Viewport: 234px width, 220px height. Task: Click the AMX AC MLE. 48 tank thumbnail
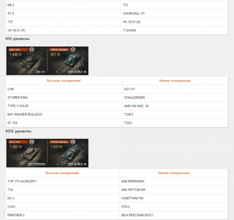68,153
